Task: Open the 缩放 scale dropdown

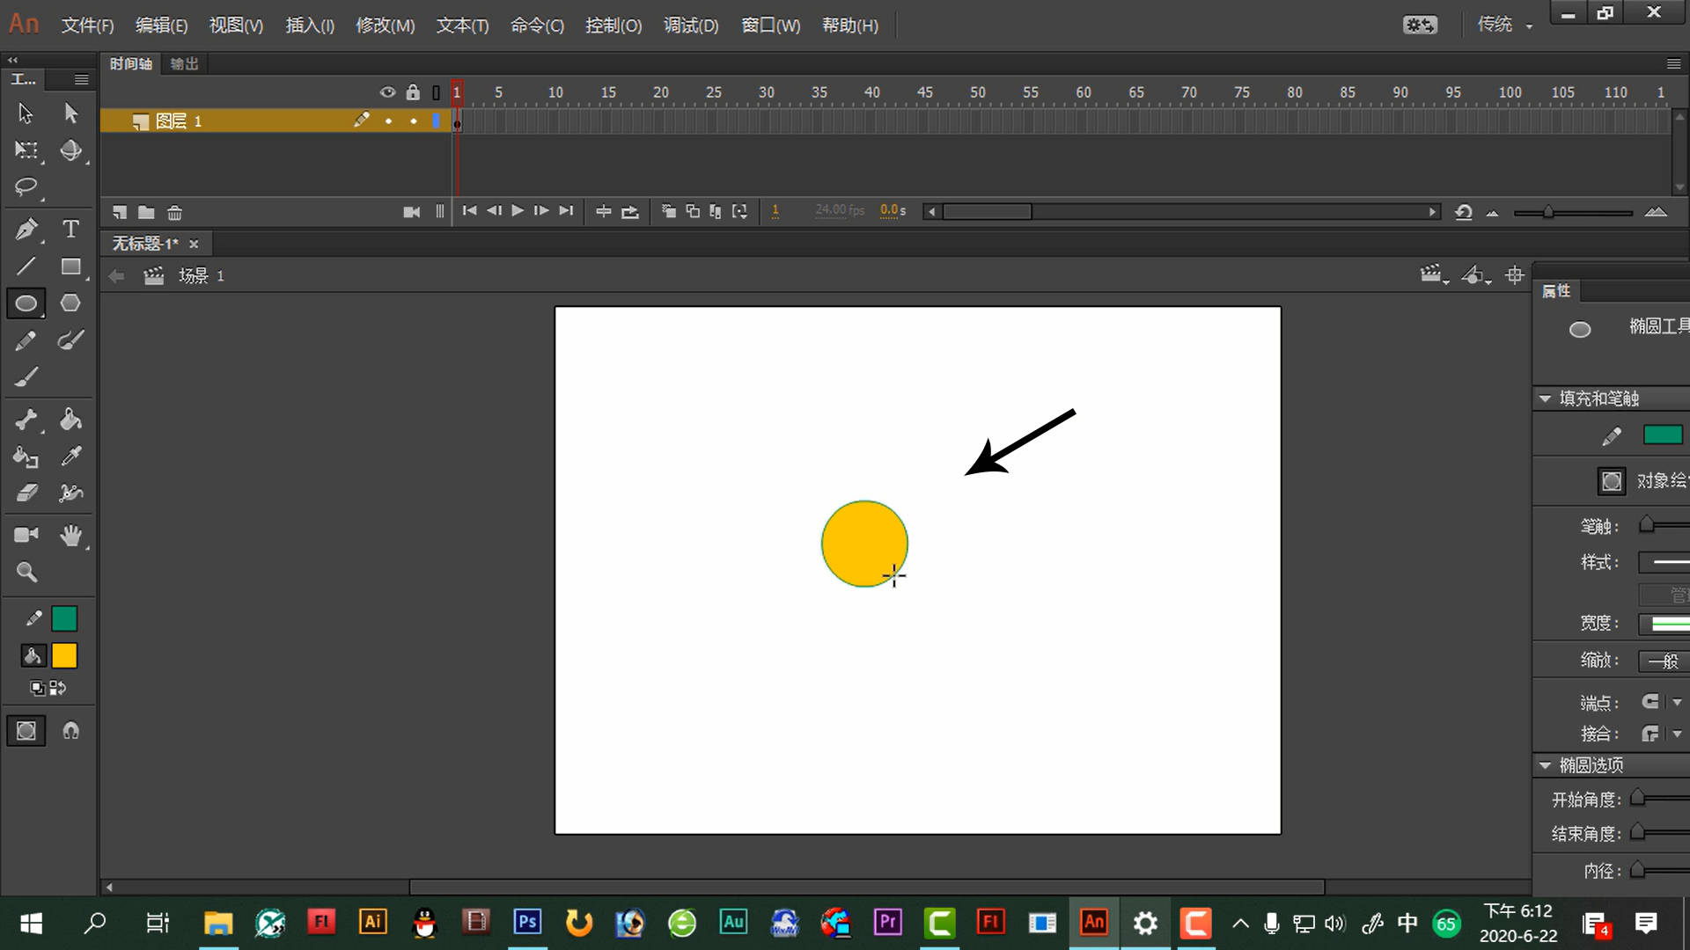Action: pos(1664,661)
